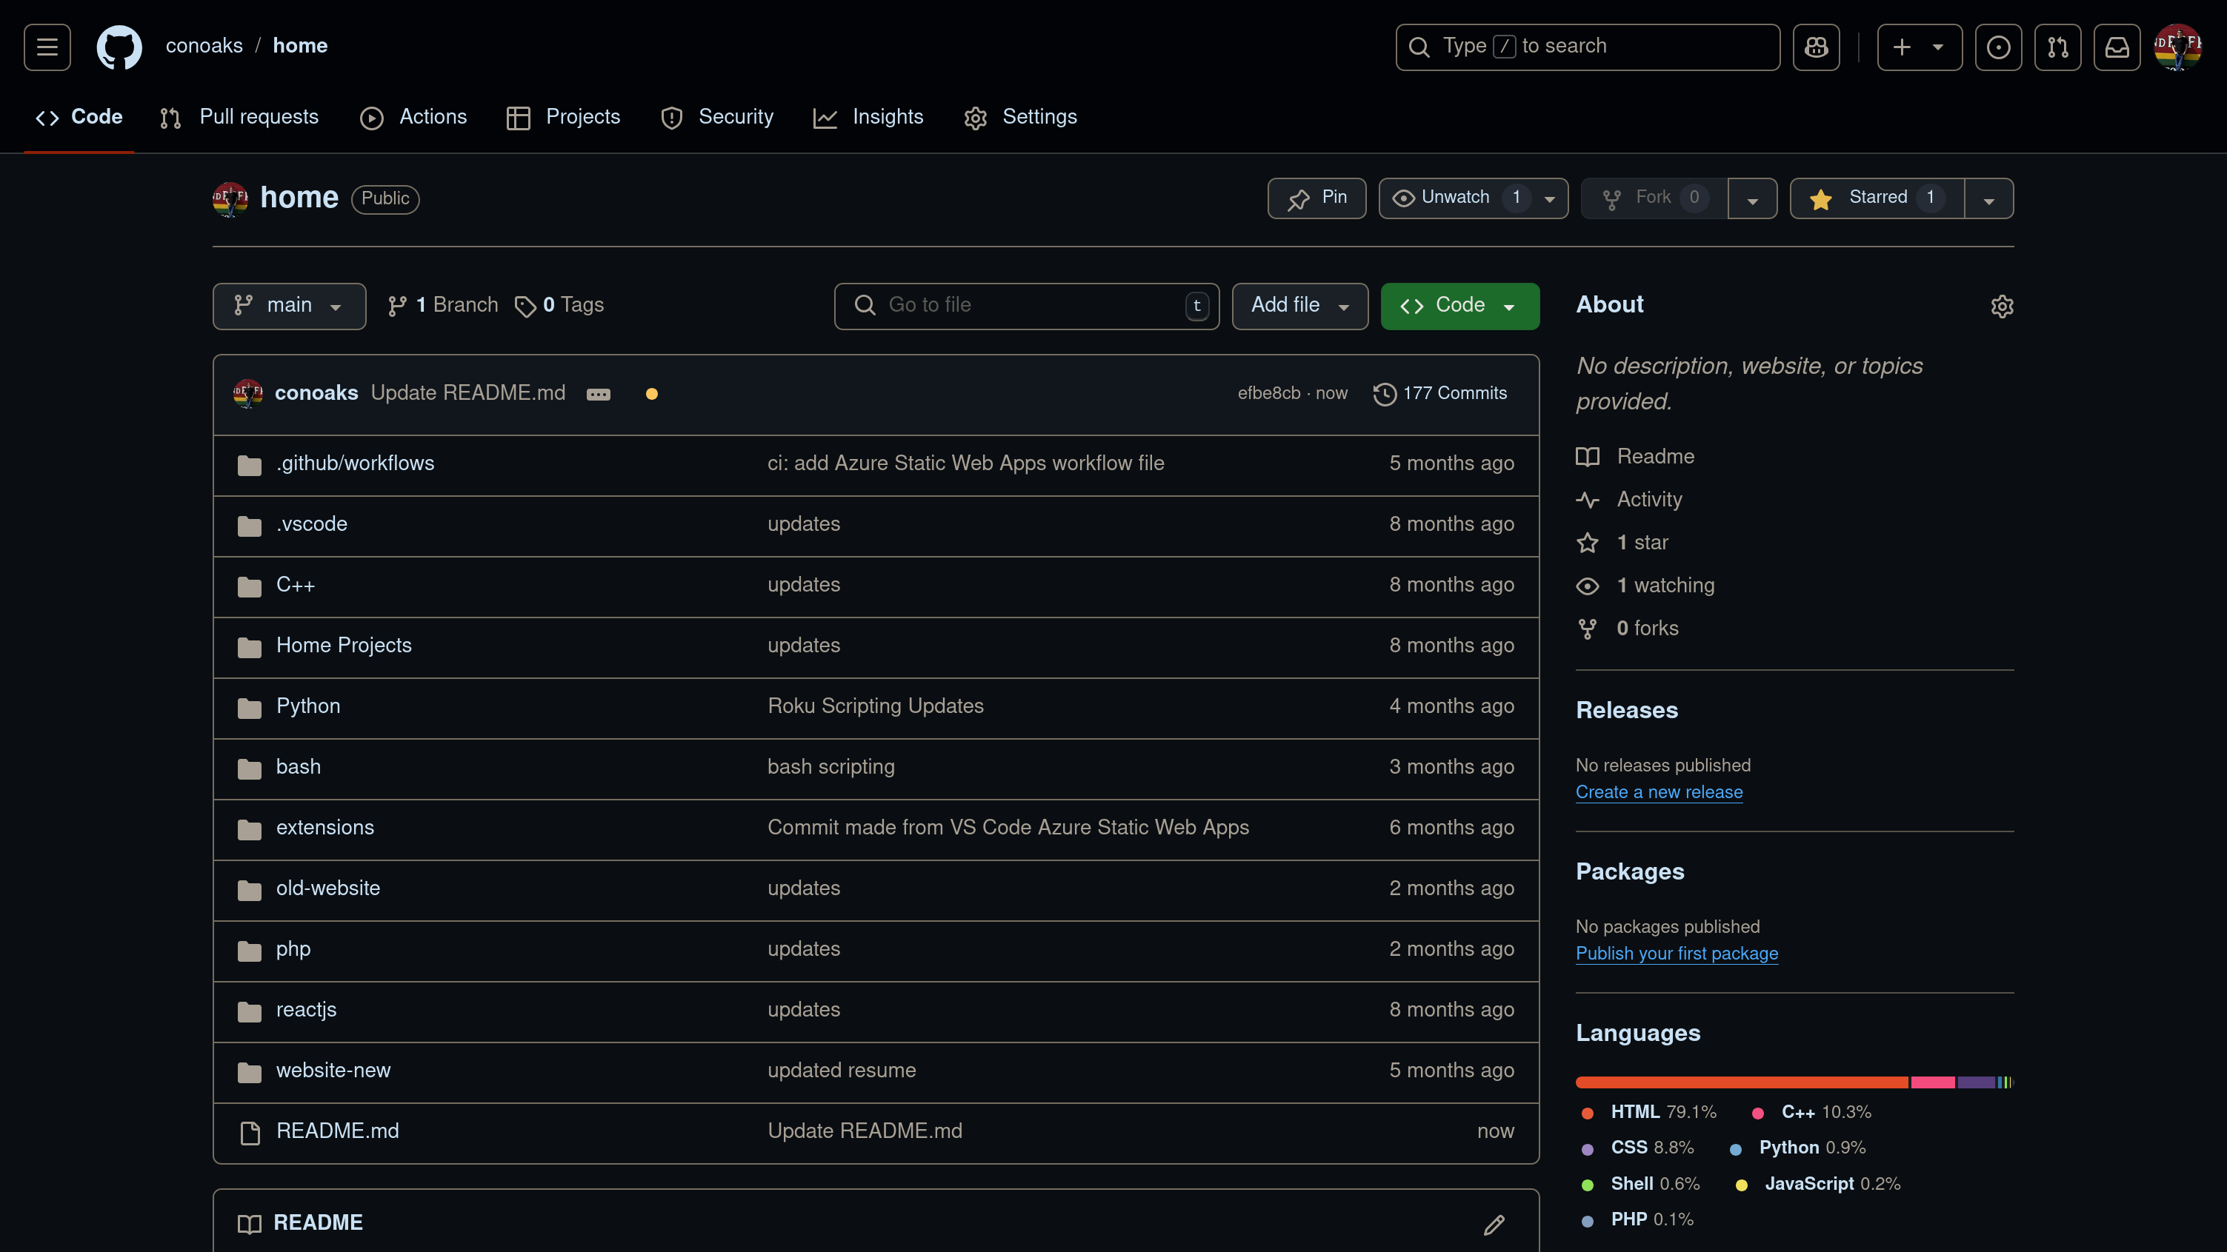The width and height of the screenshot is (2227, 1252).
Task: Click the Python 0.9% language entry
Action: pos(1798,1148)
